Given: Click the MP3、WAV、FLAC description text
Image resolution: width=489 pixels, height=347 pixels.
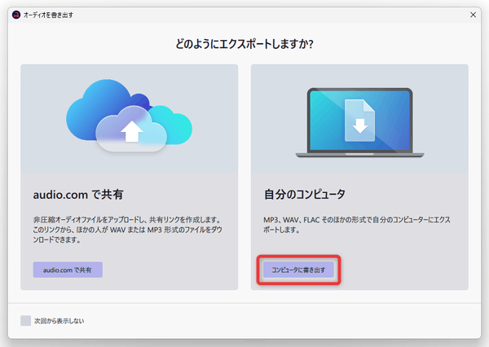Looking at the screenshot, I should [357, 225].
